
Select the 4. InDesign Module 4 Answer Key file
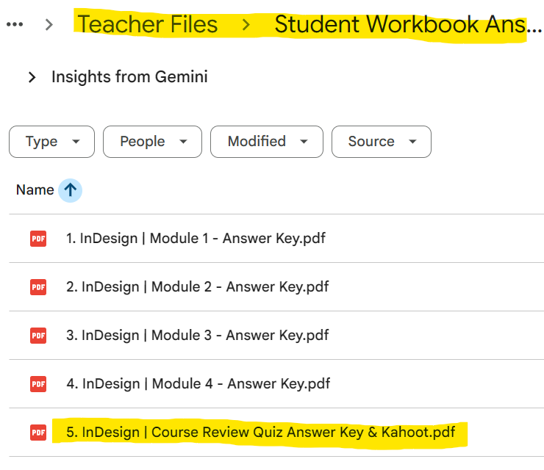coord(198,383)
